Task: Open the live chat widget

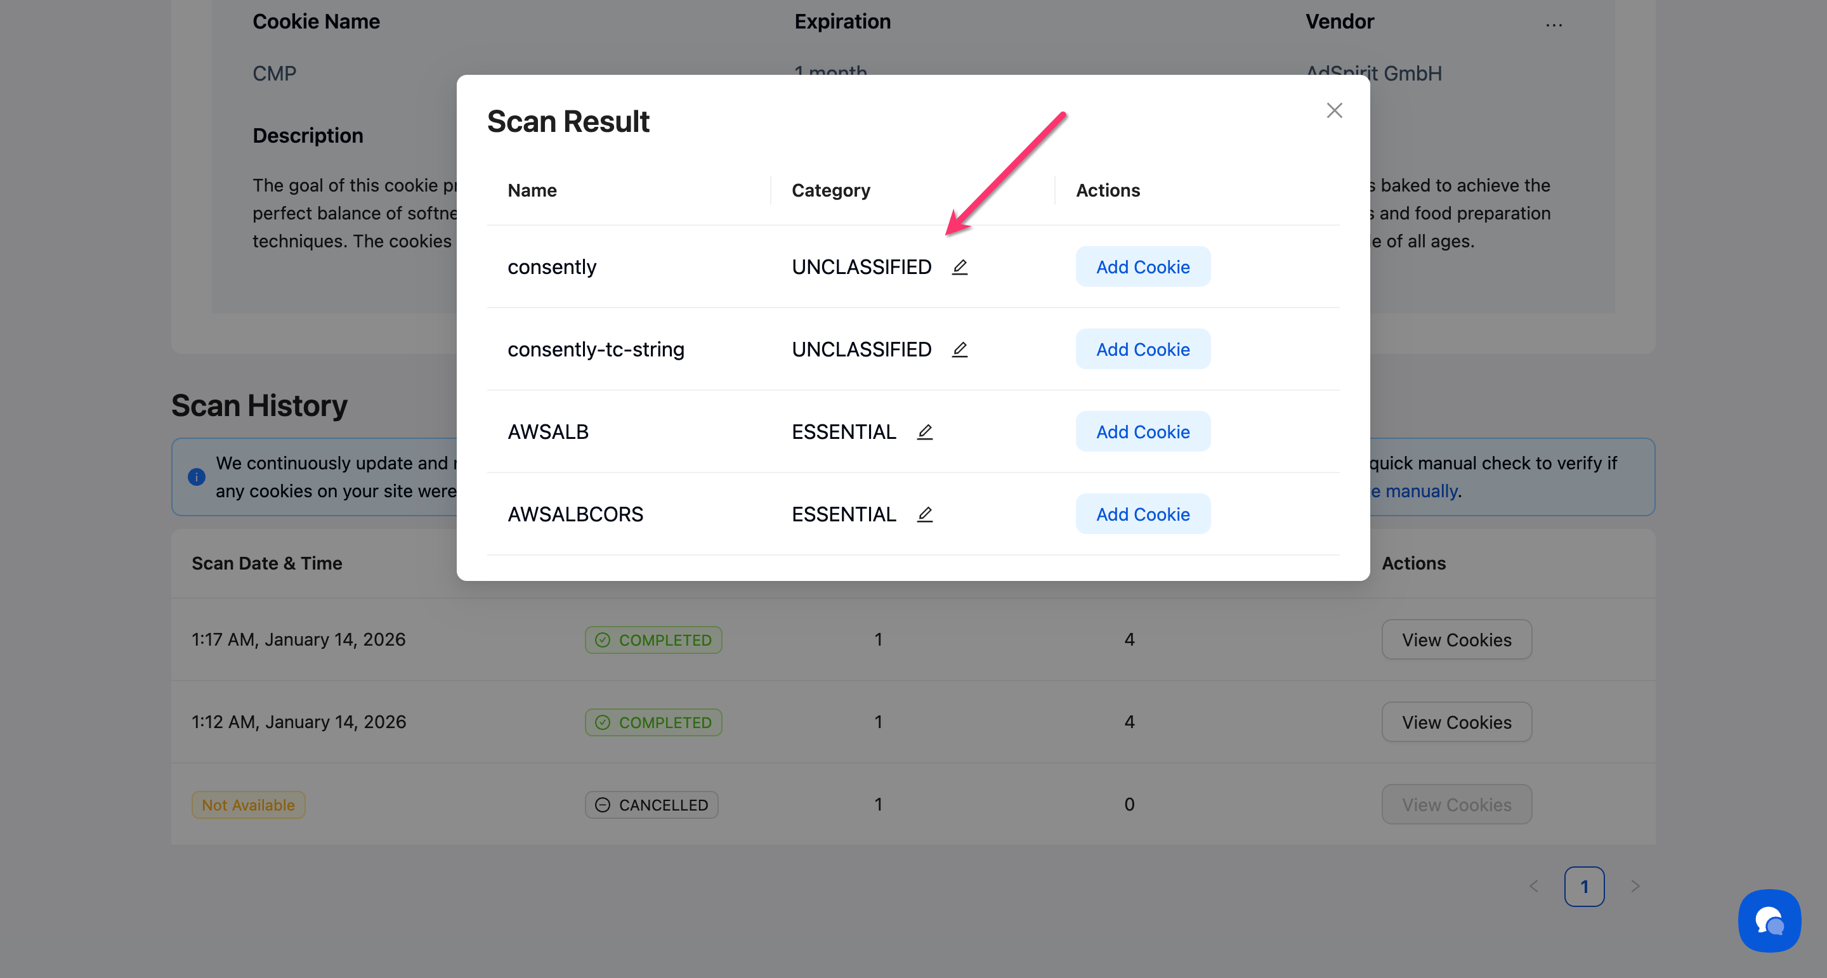Action: click(1769, 920)
